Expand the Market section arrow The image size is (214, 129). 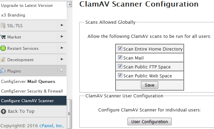[62, 36]
